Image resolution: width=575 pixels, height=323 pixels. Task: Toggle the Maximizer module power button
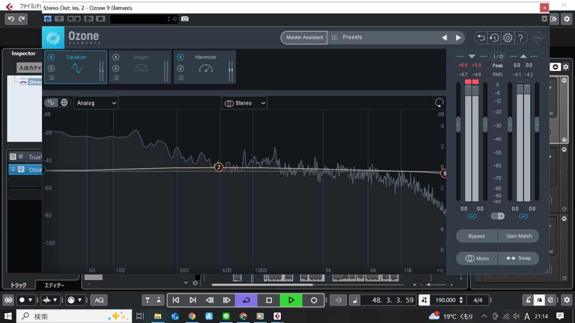181,57
